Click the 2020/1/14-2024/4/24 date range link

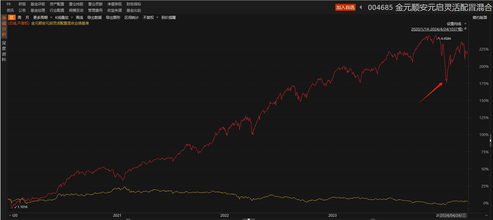[x=437, y=29]
